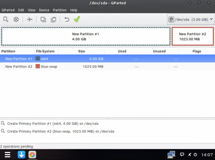Open the chat notification tray icon
This screenshot has width=215, height=160.
[182, 155]
